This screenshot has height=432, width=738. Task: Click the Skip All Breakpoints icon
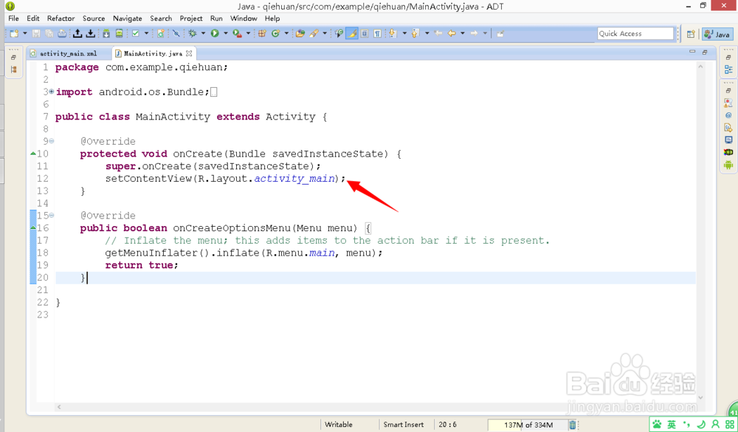176,33
